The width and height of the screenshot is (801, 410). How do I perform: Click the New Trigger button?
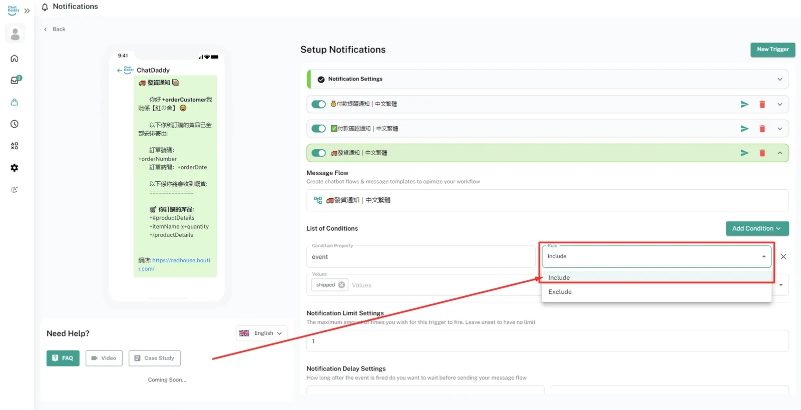point(772,50)
